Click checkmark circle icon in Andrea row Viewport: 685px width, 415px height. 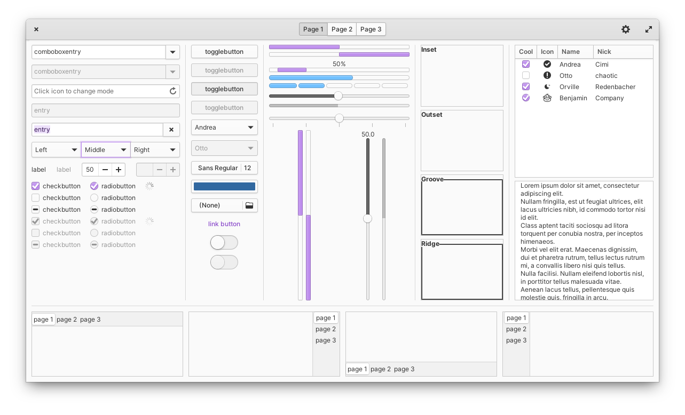(547, 64)
